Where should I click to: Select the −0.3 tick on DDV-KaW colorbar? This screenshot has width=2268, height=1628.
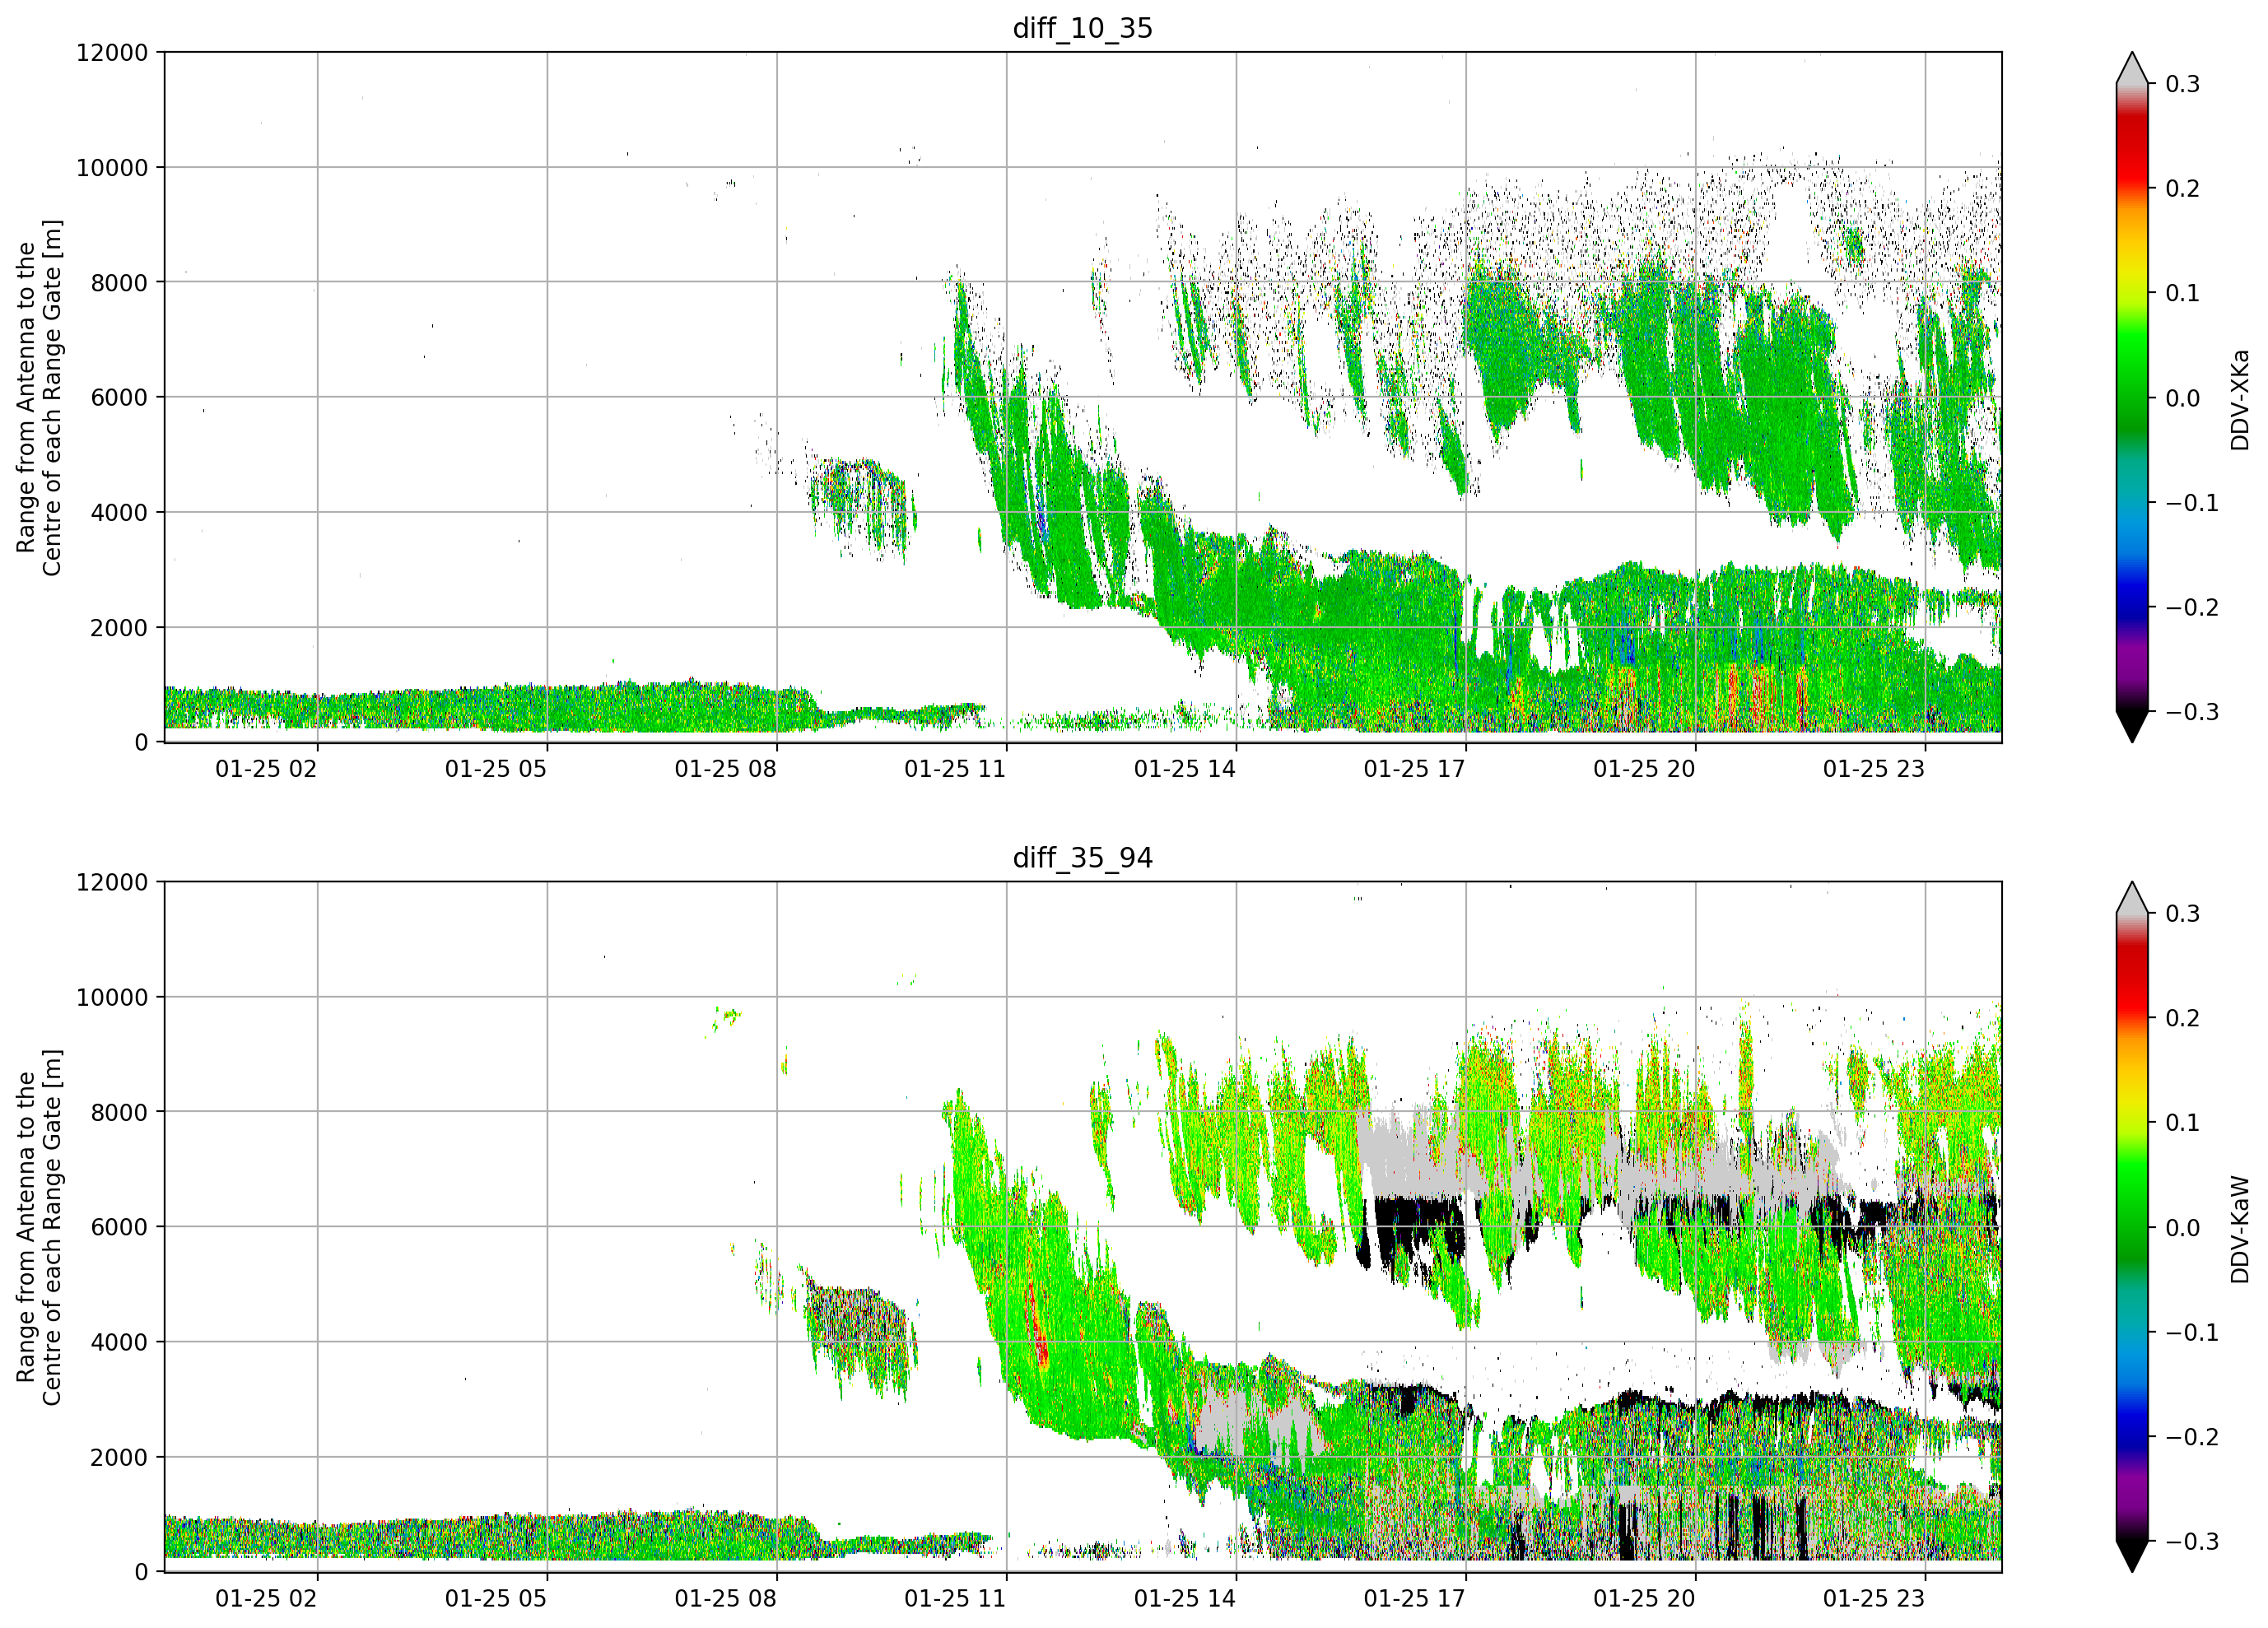2191,1542
